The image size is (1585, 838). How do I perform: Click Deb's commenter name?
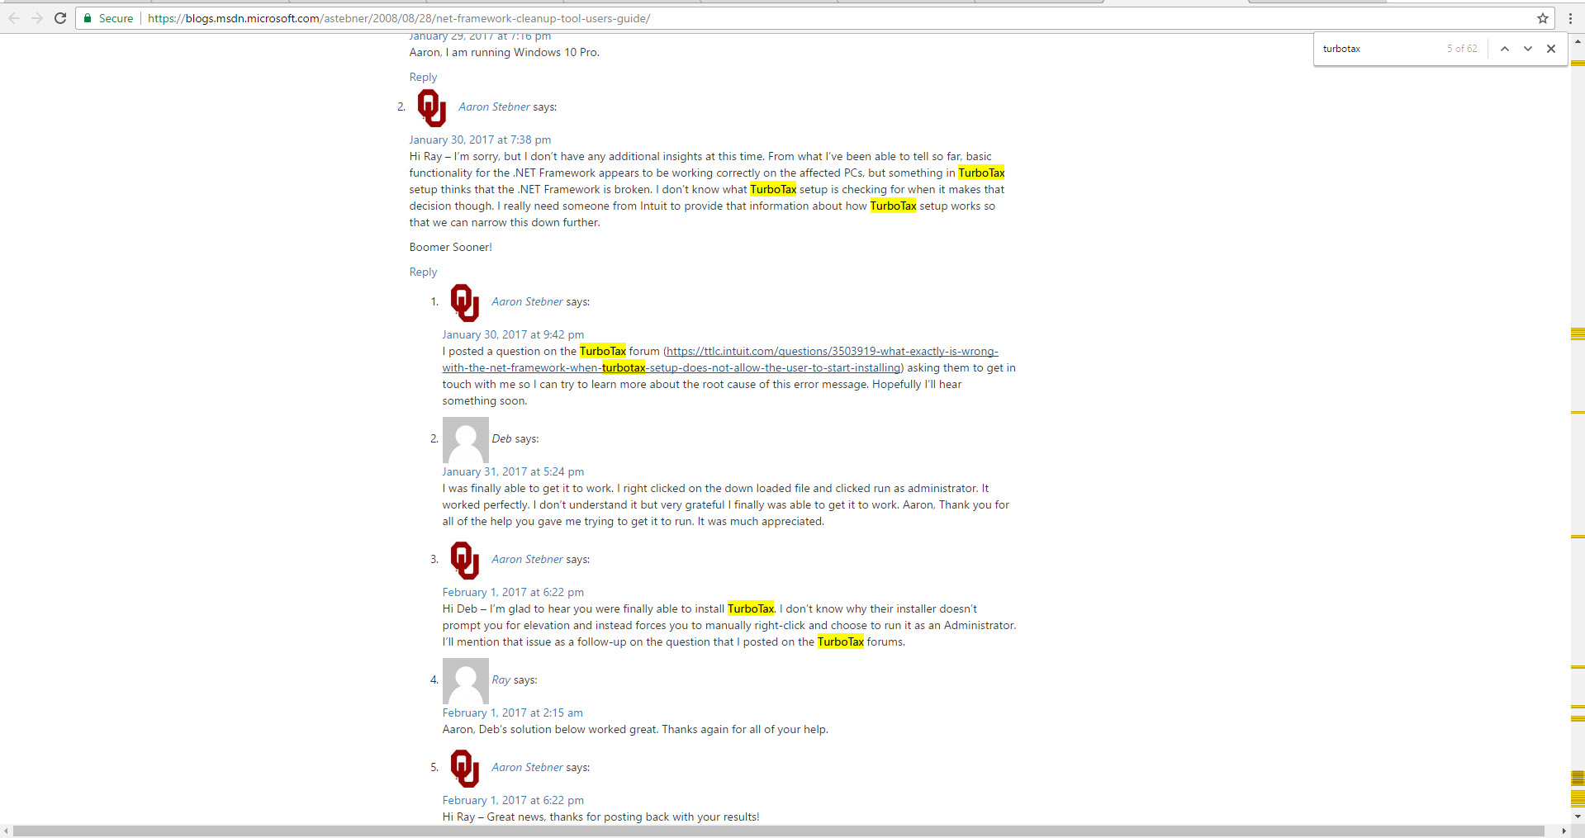click(501, 438)
